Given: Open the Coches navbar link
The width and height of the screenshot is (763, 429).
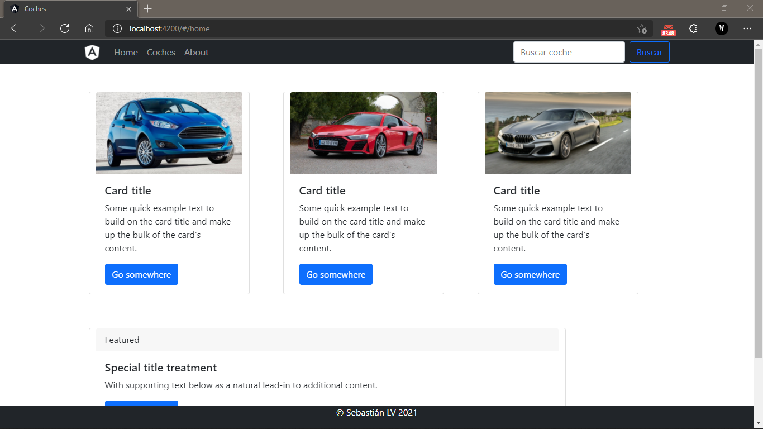Looking at the screenshot, I should pos(161,53).
